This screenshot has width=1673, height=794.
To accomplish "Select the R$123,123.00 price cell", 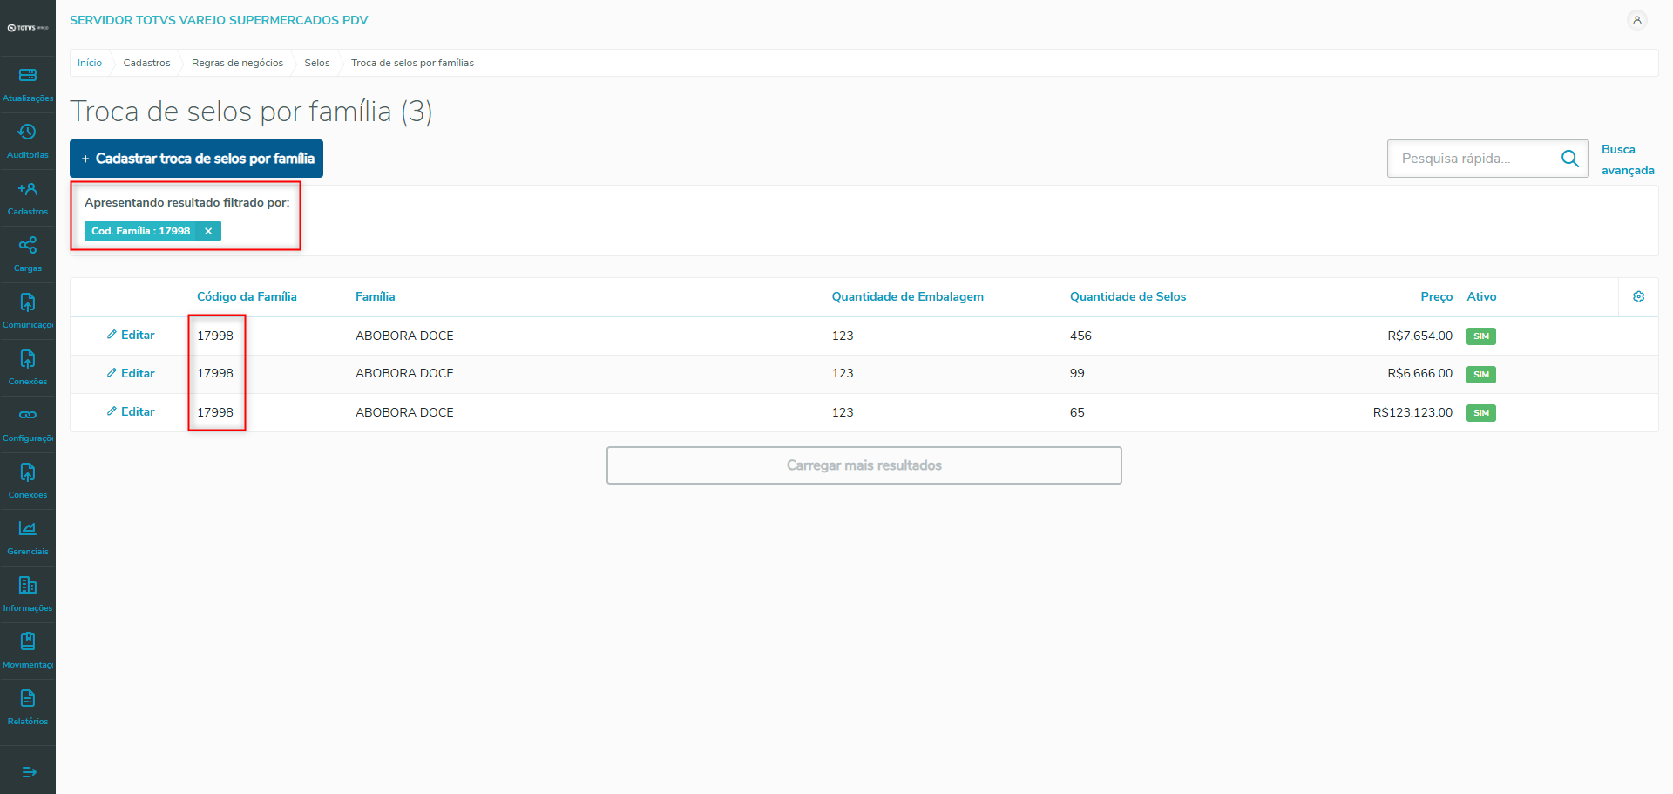I will 1412,412.
